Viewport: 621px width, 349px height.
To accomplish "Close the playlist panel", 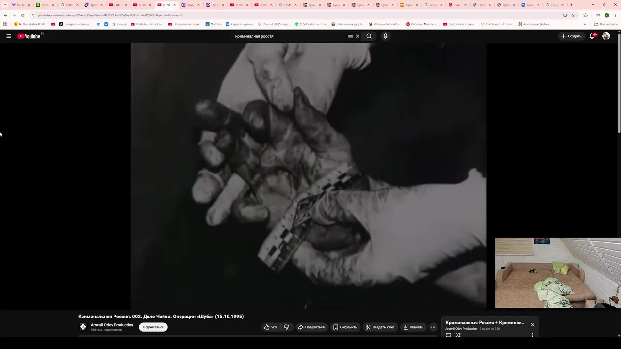I will click(x=532, y=325).
